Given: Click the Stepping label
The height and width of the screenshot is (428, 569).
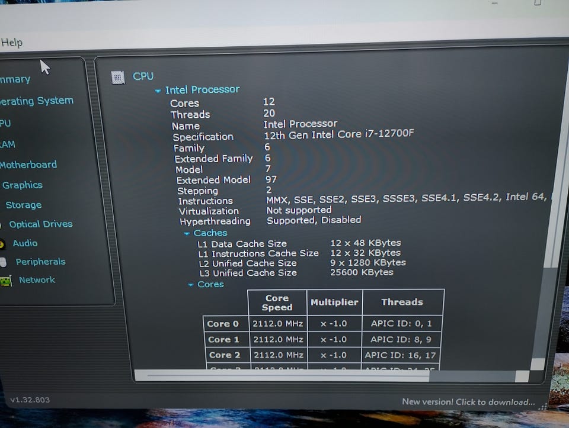Looking at the screenshot, I should click(198, 191).
